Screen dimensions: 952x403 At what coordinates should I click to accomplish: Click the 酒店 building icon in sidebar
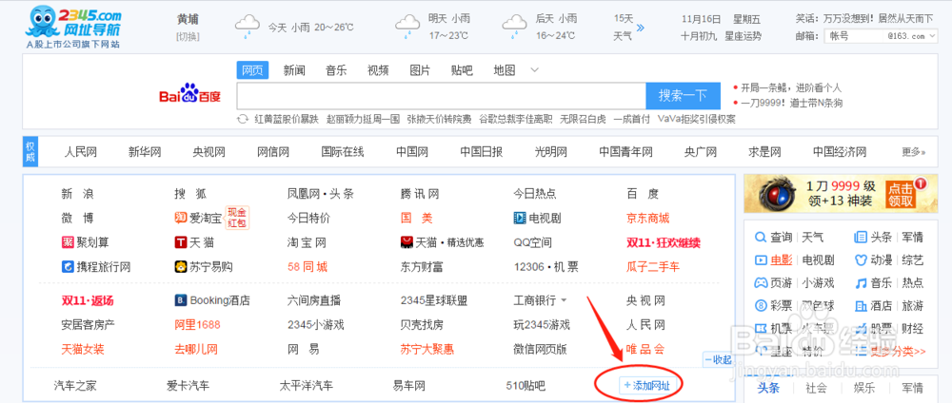click(x=861, y=305)
